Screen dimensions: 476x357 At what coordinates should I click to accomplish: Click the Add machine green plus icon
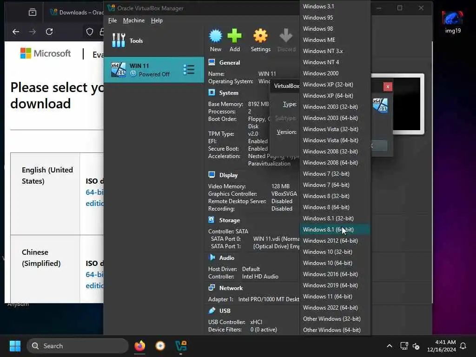click(234, 36)
